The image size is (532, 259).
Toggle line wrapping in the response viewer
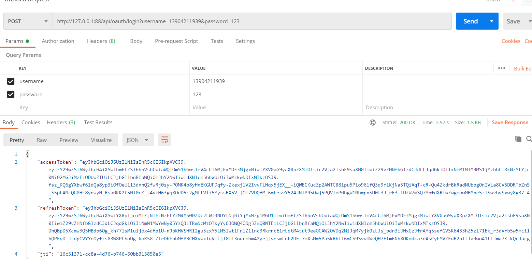164,140
